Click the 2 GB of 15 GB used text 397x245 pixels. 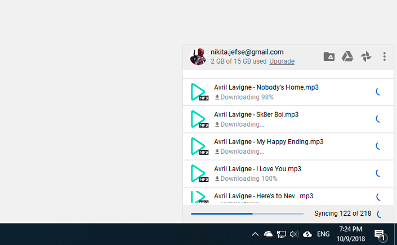[x=239, y=61]
